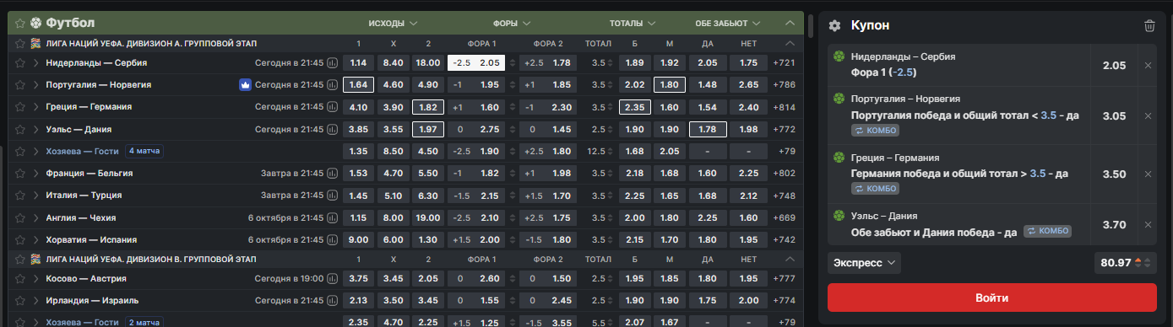The width and height of the screenshot is (1173, 327).
Task: Open the Косово — Австрия match
Action: coord(86,279)
